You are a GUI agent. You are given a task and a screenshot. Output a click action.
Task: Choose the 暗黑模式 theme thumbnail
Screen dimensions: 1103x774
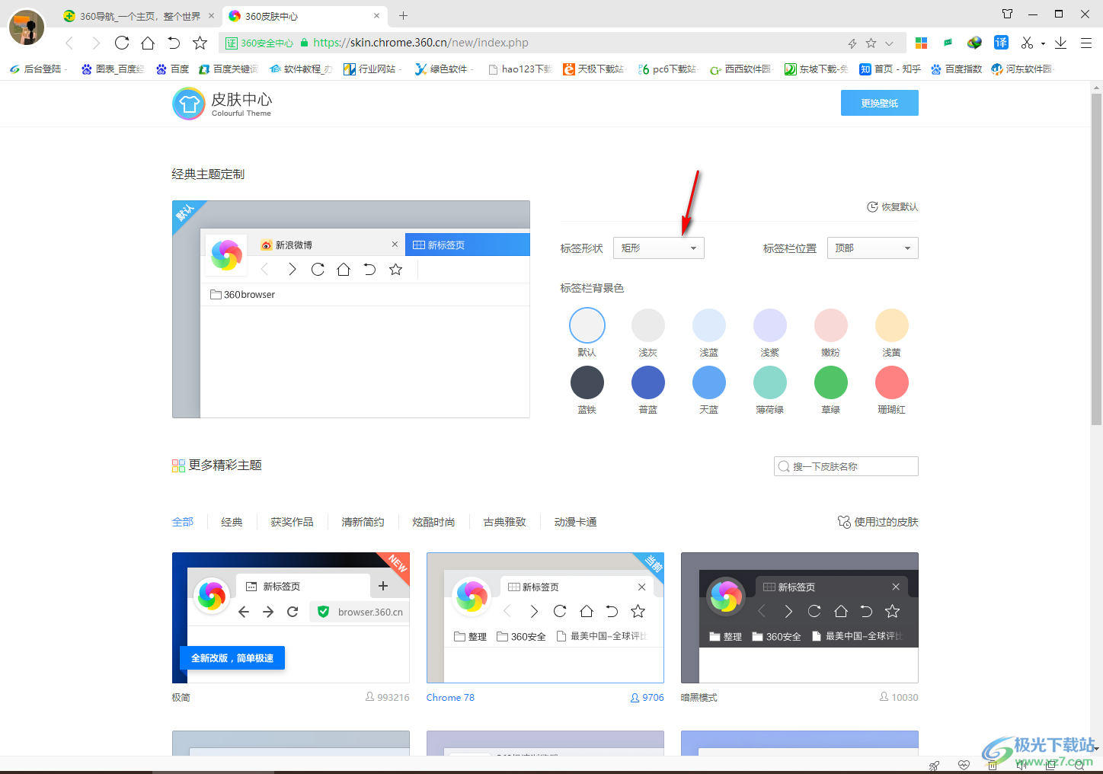[x=800, y=618]
